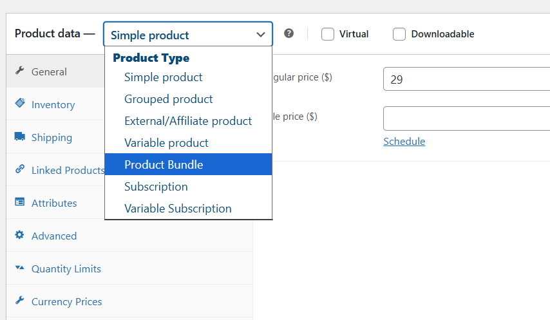Open the Schedule sale link
This screenshot has width=550, height=320.
[404, 141]
